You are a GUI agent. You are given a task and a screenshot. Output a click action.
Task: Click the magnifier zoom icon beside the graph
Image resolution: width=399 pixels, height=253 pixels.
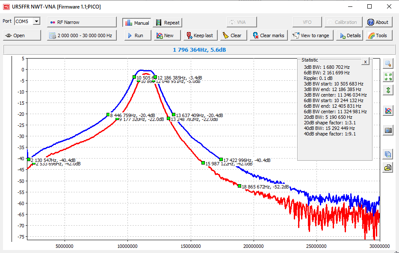point(388,64)
